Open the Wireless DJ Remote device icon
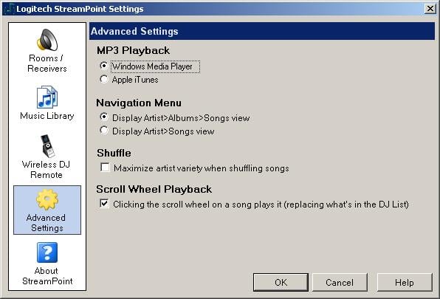 click(x=47, y=146)
